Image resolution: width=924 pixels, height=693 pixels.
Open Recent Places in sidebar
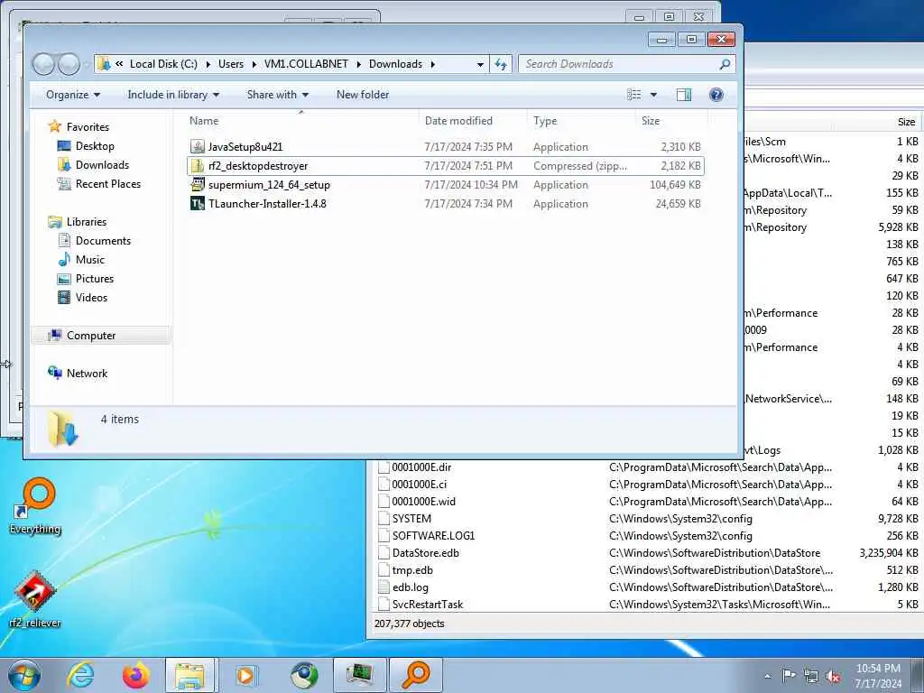(99, 184)
